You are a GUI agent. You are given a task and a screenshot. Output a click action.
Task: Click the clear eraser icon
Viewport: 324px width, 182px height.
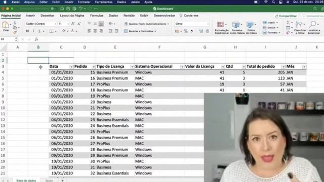coord(288,32)
